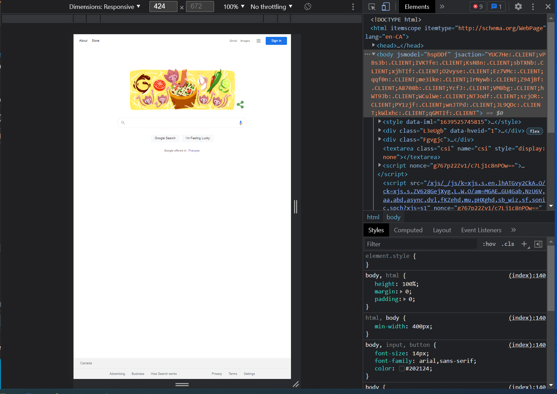Show more Styles pane tabs
The image size is (557, 394).
[x=513, y=230]
